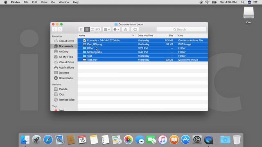Sort by the Name column header
262x147 pixels.
point(106,36)
